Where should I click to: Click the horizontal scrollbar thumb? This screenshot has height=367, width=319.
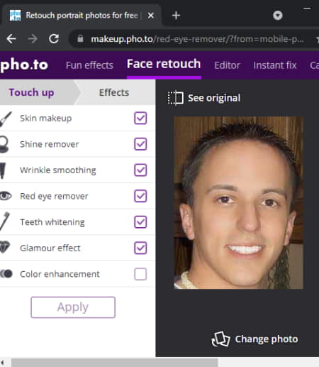(x=115, y=363)
